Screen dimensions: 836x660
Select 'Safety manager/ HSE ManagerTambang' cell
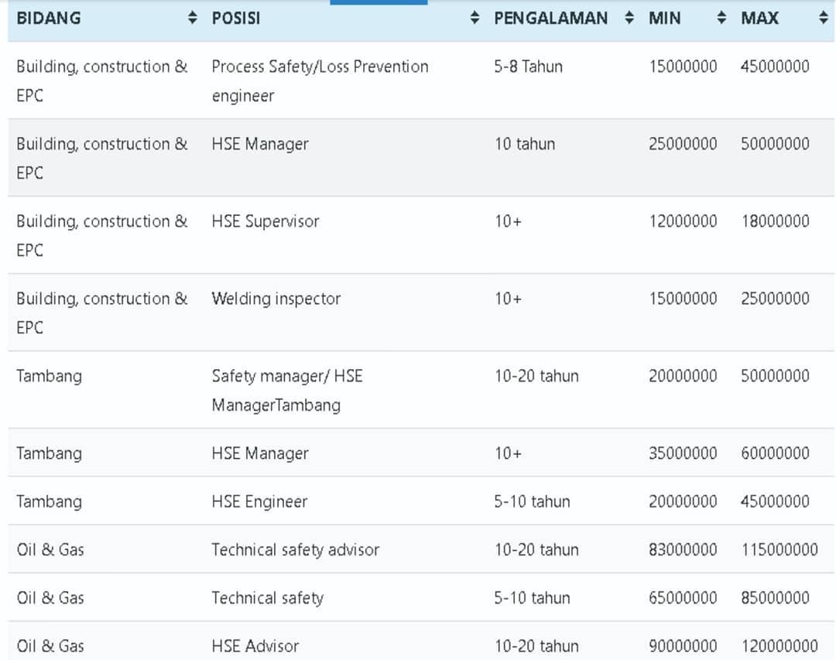pos(287,390)
